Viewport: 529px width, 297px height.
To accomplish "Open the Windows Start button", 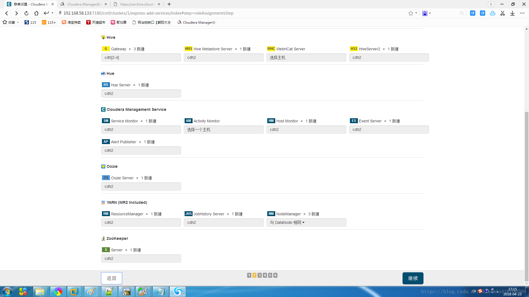I will coord(7,291).
